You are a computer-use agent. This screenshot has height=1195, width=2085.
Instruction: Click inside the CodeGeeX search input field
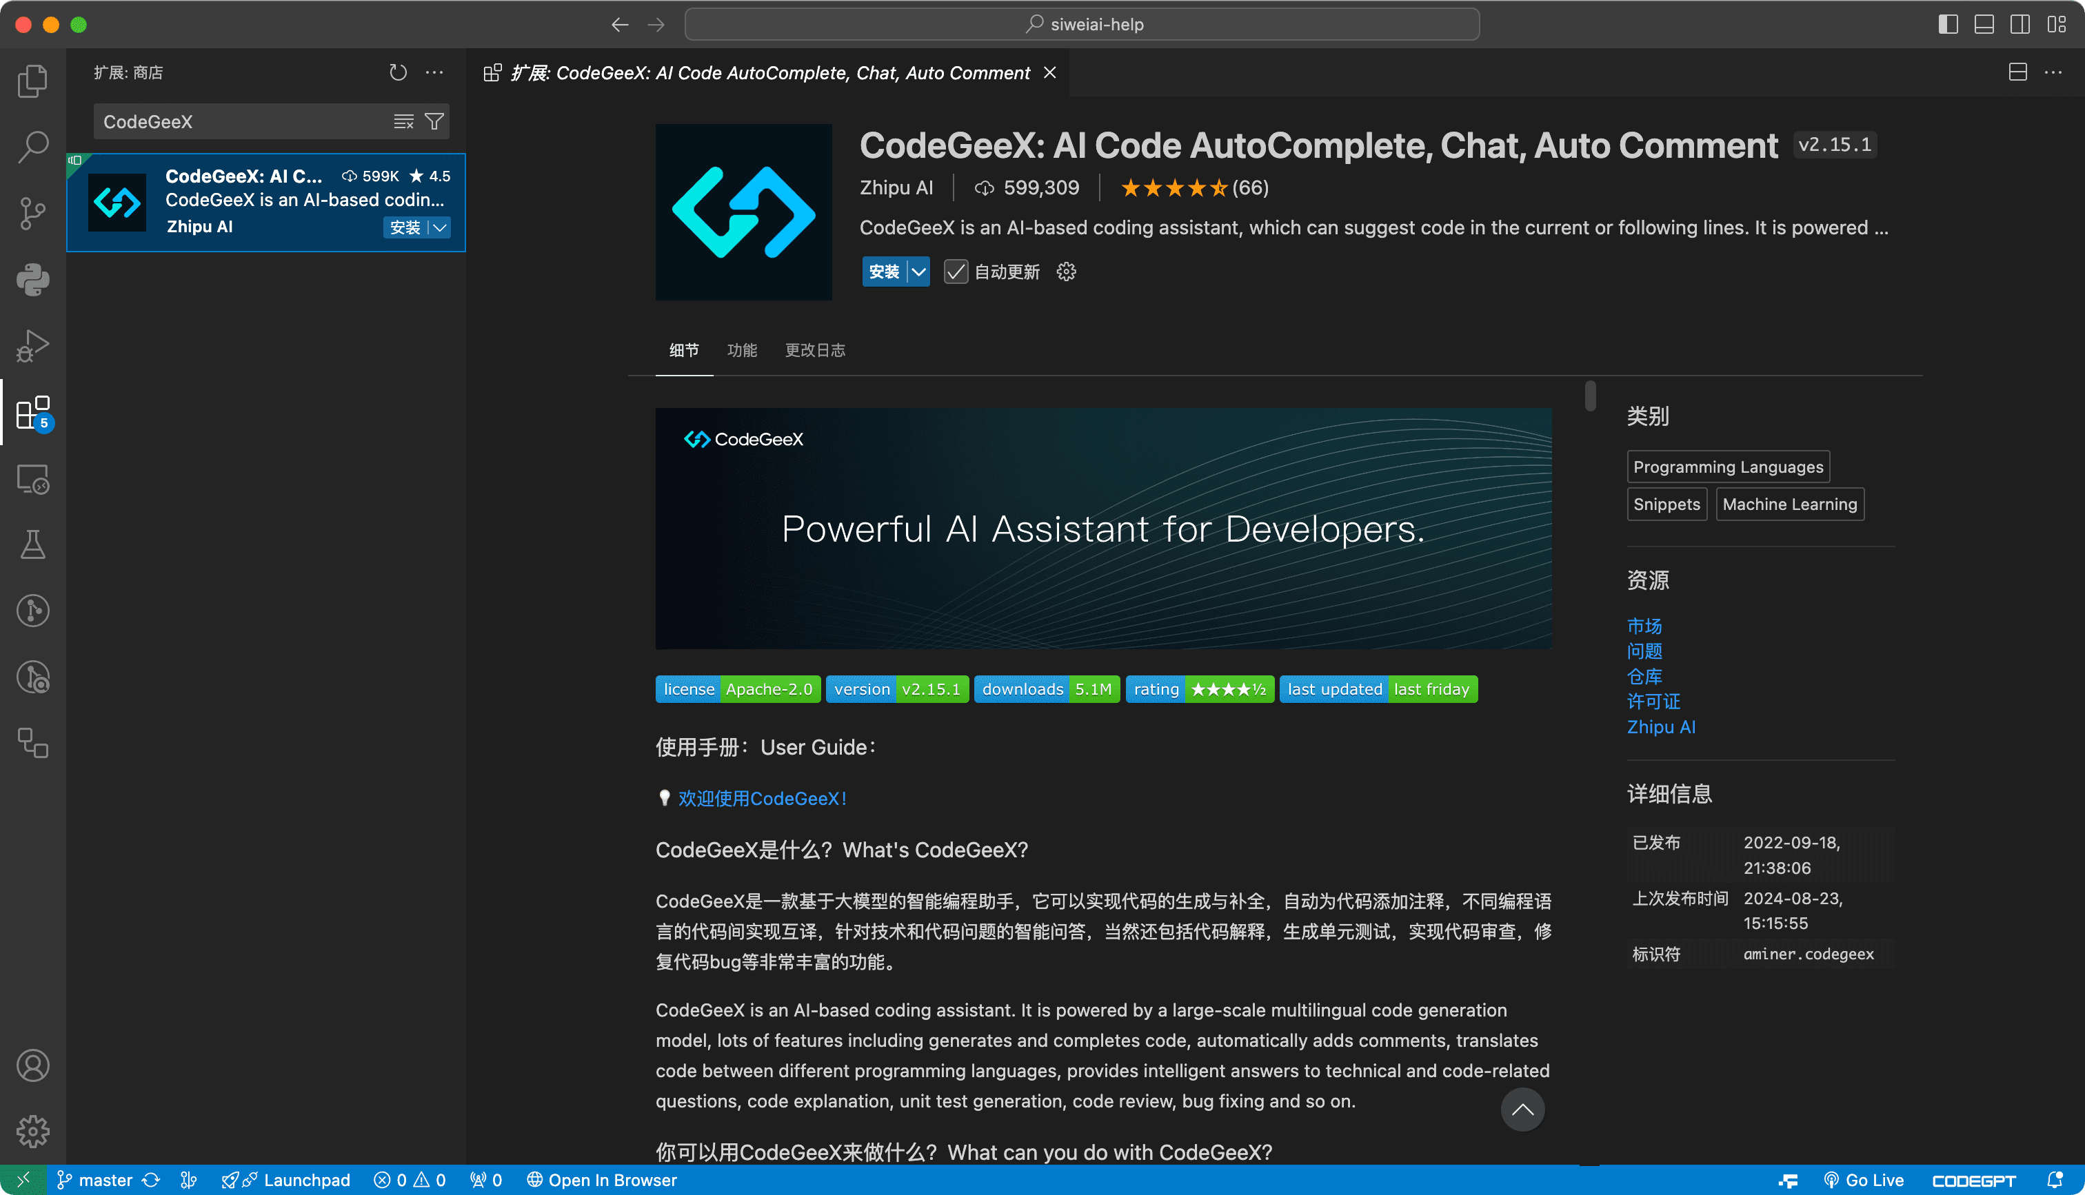(246, 121)
